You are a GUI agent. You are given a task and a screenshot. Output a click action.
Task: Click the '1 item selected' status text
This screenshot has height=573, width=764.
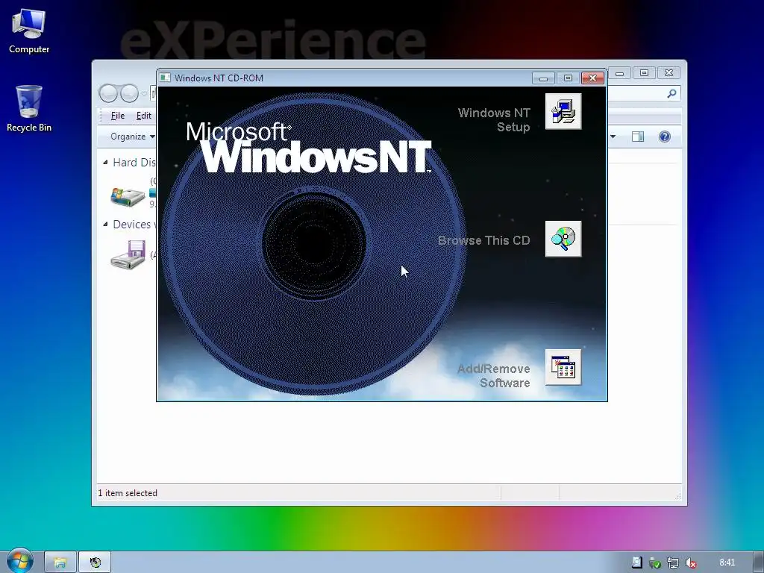128,493
